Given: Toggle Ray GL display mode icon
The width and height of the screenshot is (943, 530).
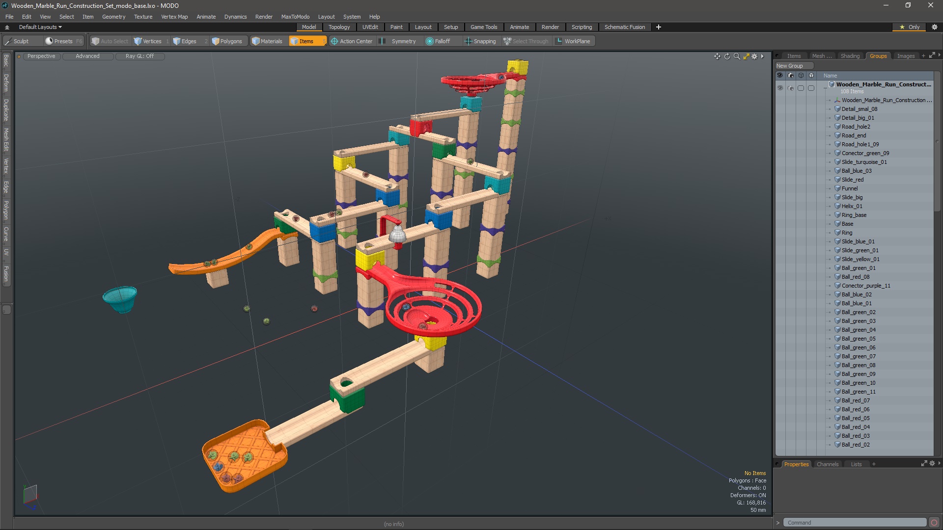Looking at the screenshot, I should (139, 55).
